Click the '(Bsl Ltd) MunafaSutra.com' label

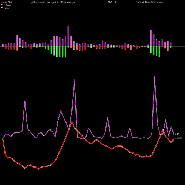149,2
